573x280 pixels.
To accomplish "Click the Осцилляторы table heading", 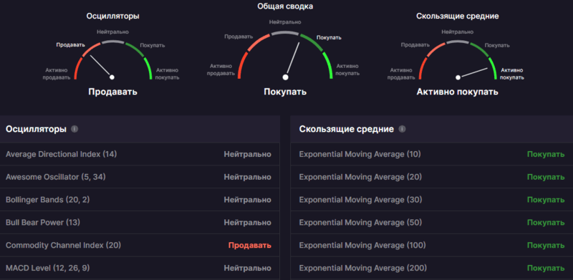I will (x=37, y=129).
